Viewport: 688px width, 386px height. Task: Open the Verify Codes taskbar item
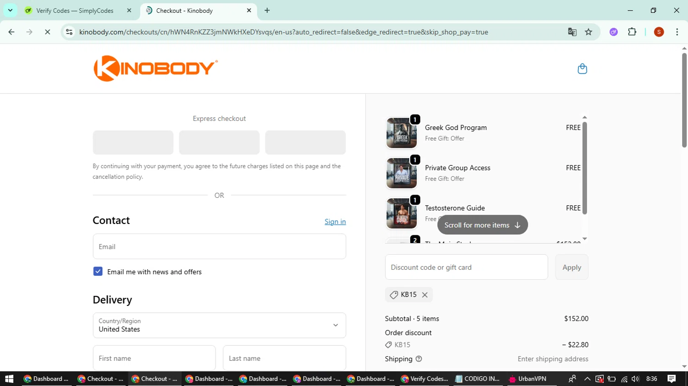click(x=424, y=379)
